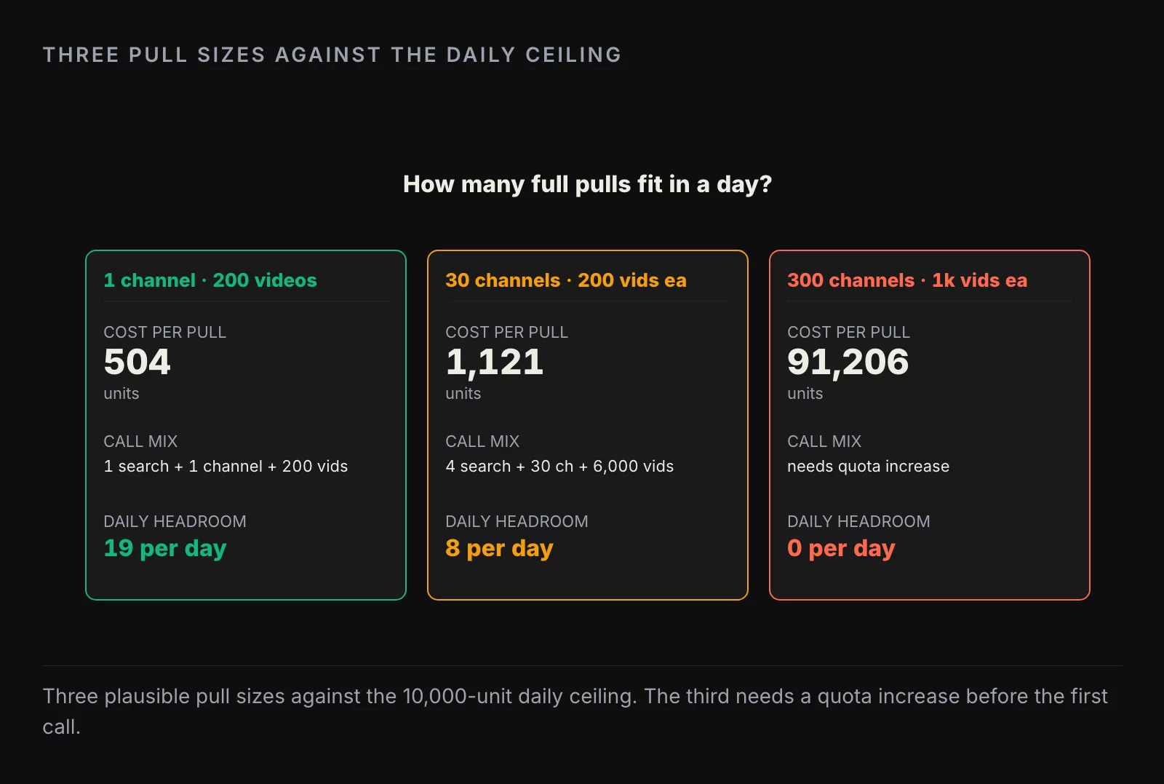Click the 'DAILY HEADROOM' label in red card

point(858,522)
